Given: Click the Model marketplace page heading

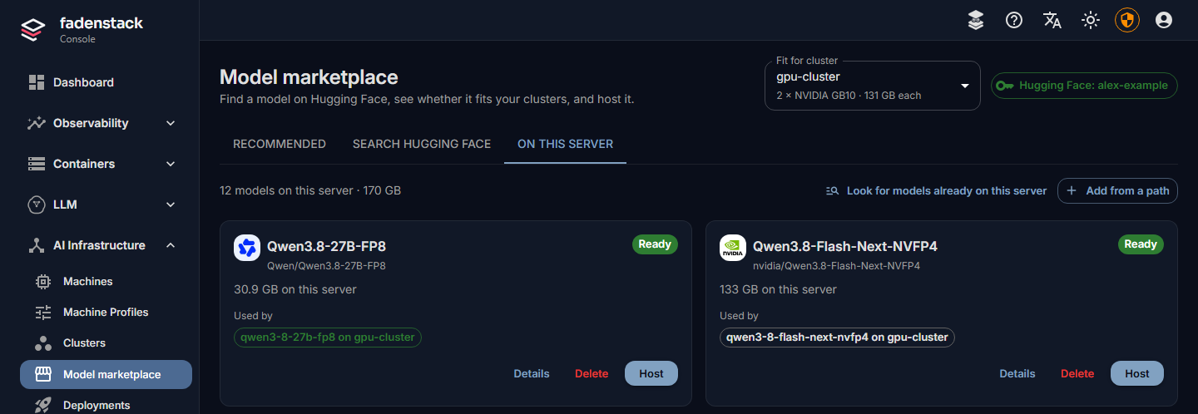Looking at the screenshot, I should pyautogui.click(x=309, y=77).
